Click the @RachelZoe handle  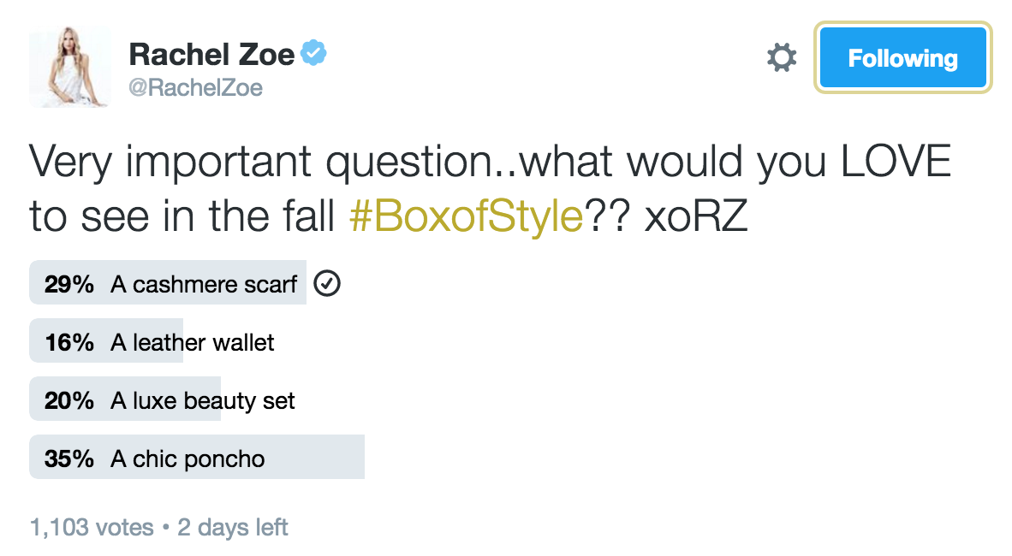click(x=195, y=88)
